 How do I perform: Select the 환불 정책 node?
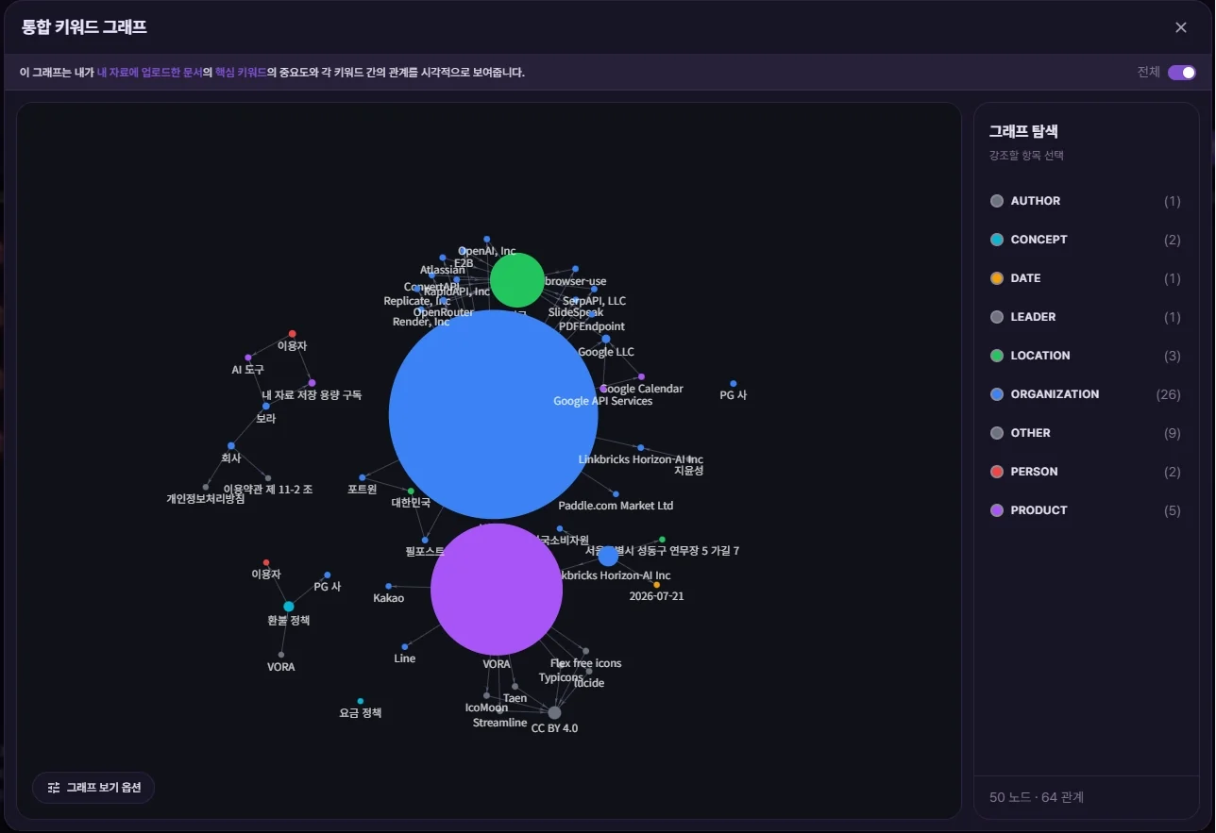[x=289, y=607]
